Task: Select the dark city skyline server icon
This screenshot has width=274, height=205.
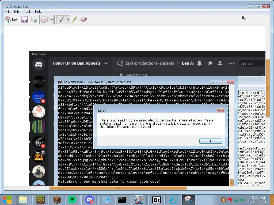Action: click(39, 82)
